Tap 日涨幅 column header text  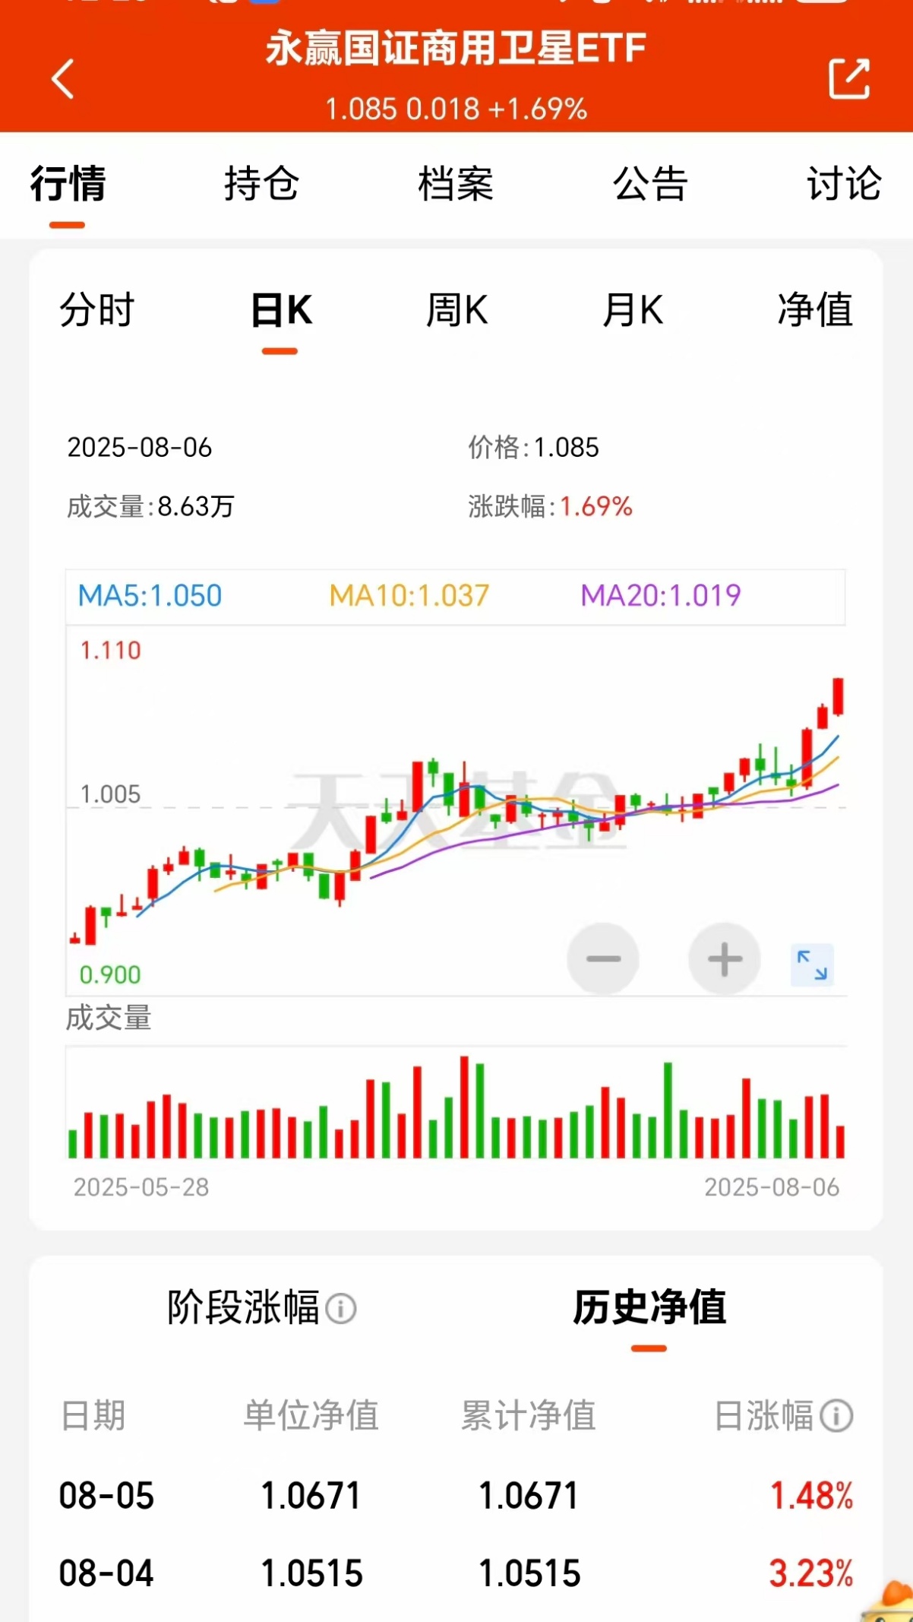(x=764, y=1416)
